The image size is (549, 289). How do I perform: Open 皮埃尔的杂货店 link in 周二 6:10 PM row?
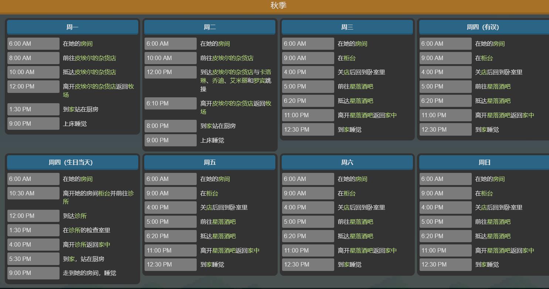(233, 103)
